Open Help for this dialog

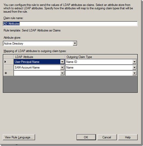128,137
